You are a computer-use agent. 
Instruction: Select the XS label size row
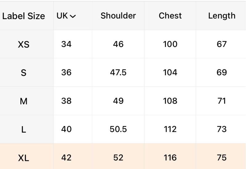tap(24, 44)
